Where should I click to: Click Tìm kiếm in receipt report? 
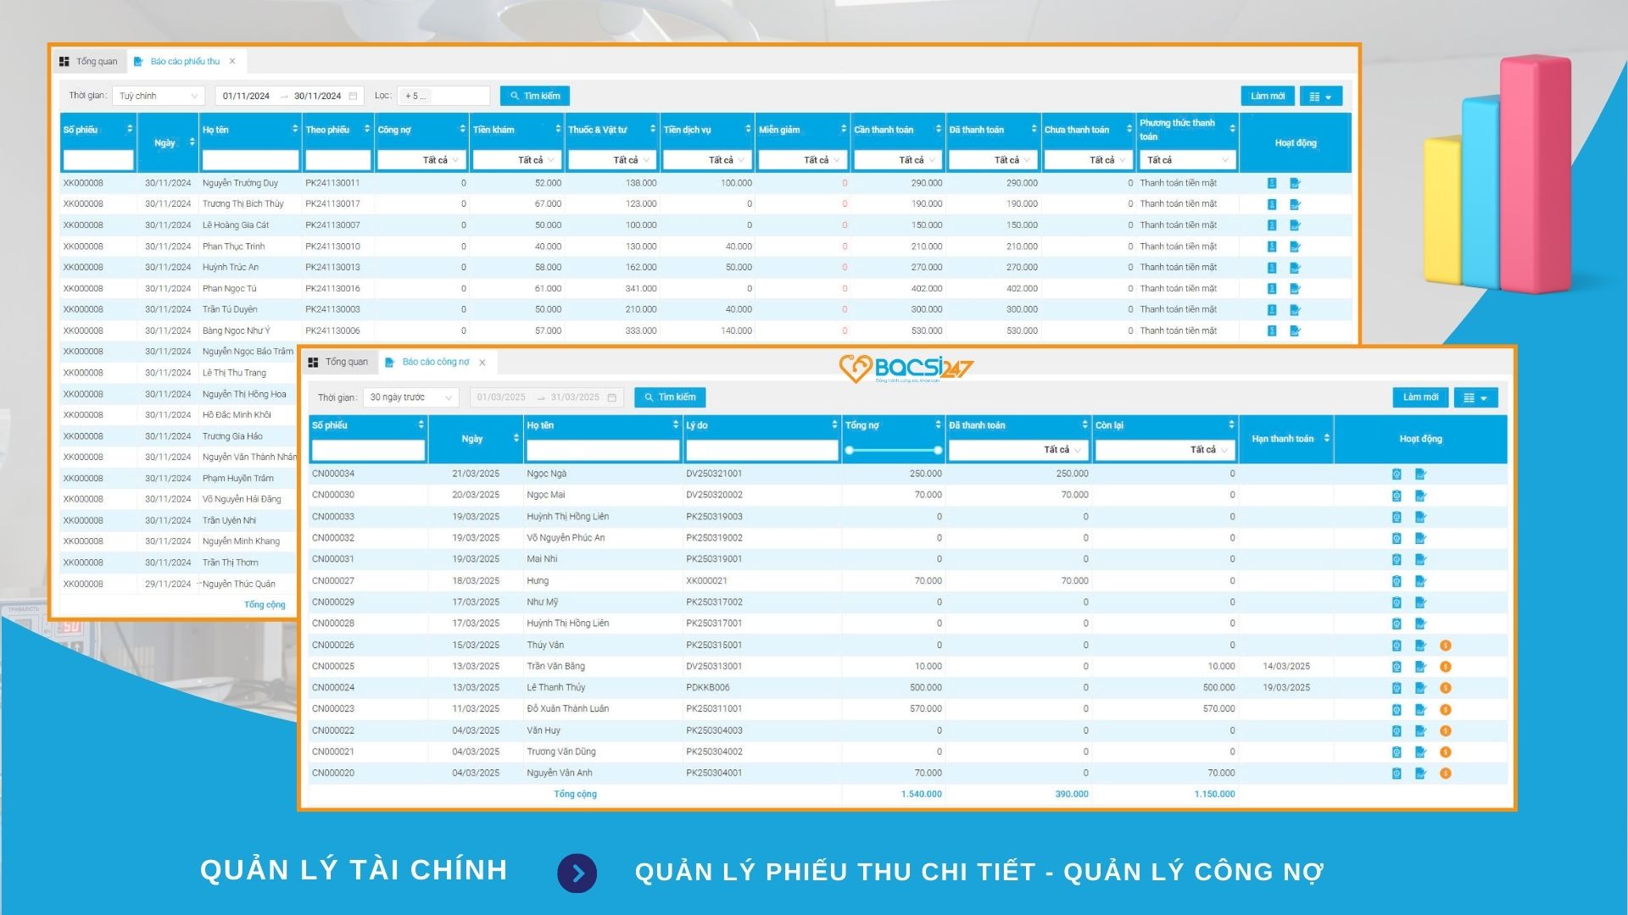tap(535, 96)
